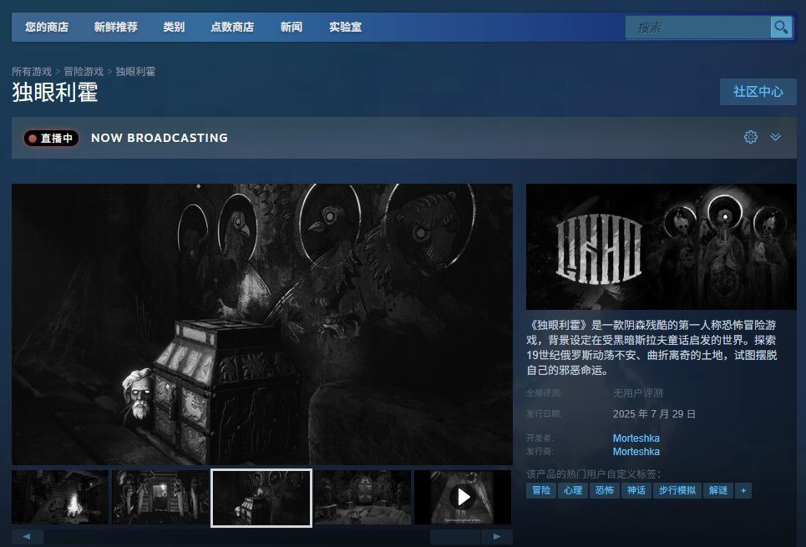Click the 恐怖 tag
This screenshot has width=806, height=547.
604,490
